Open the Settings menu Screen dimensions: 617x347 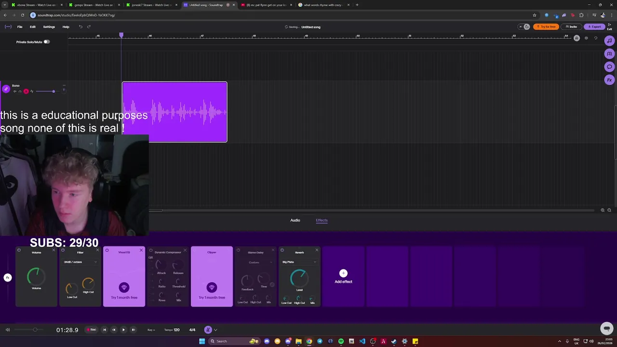[49, 27]
